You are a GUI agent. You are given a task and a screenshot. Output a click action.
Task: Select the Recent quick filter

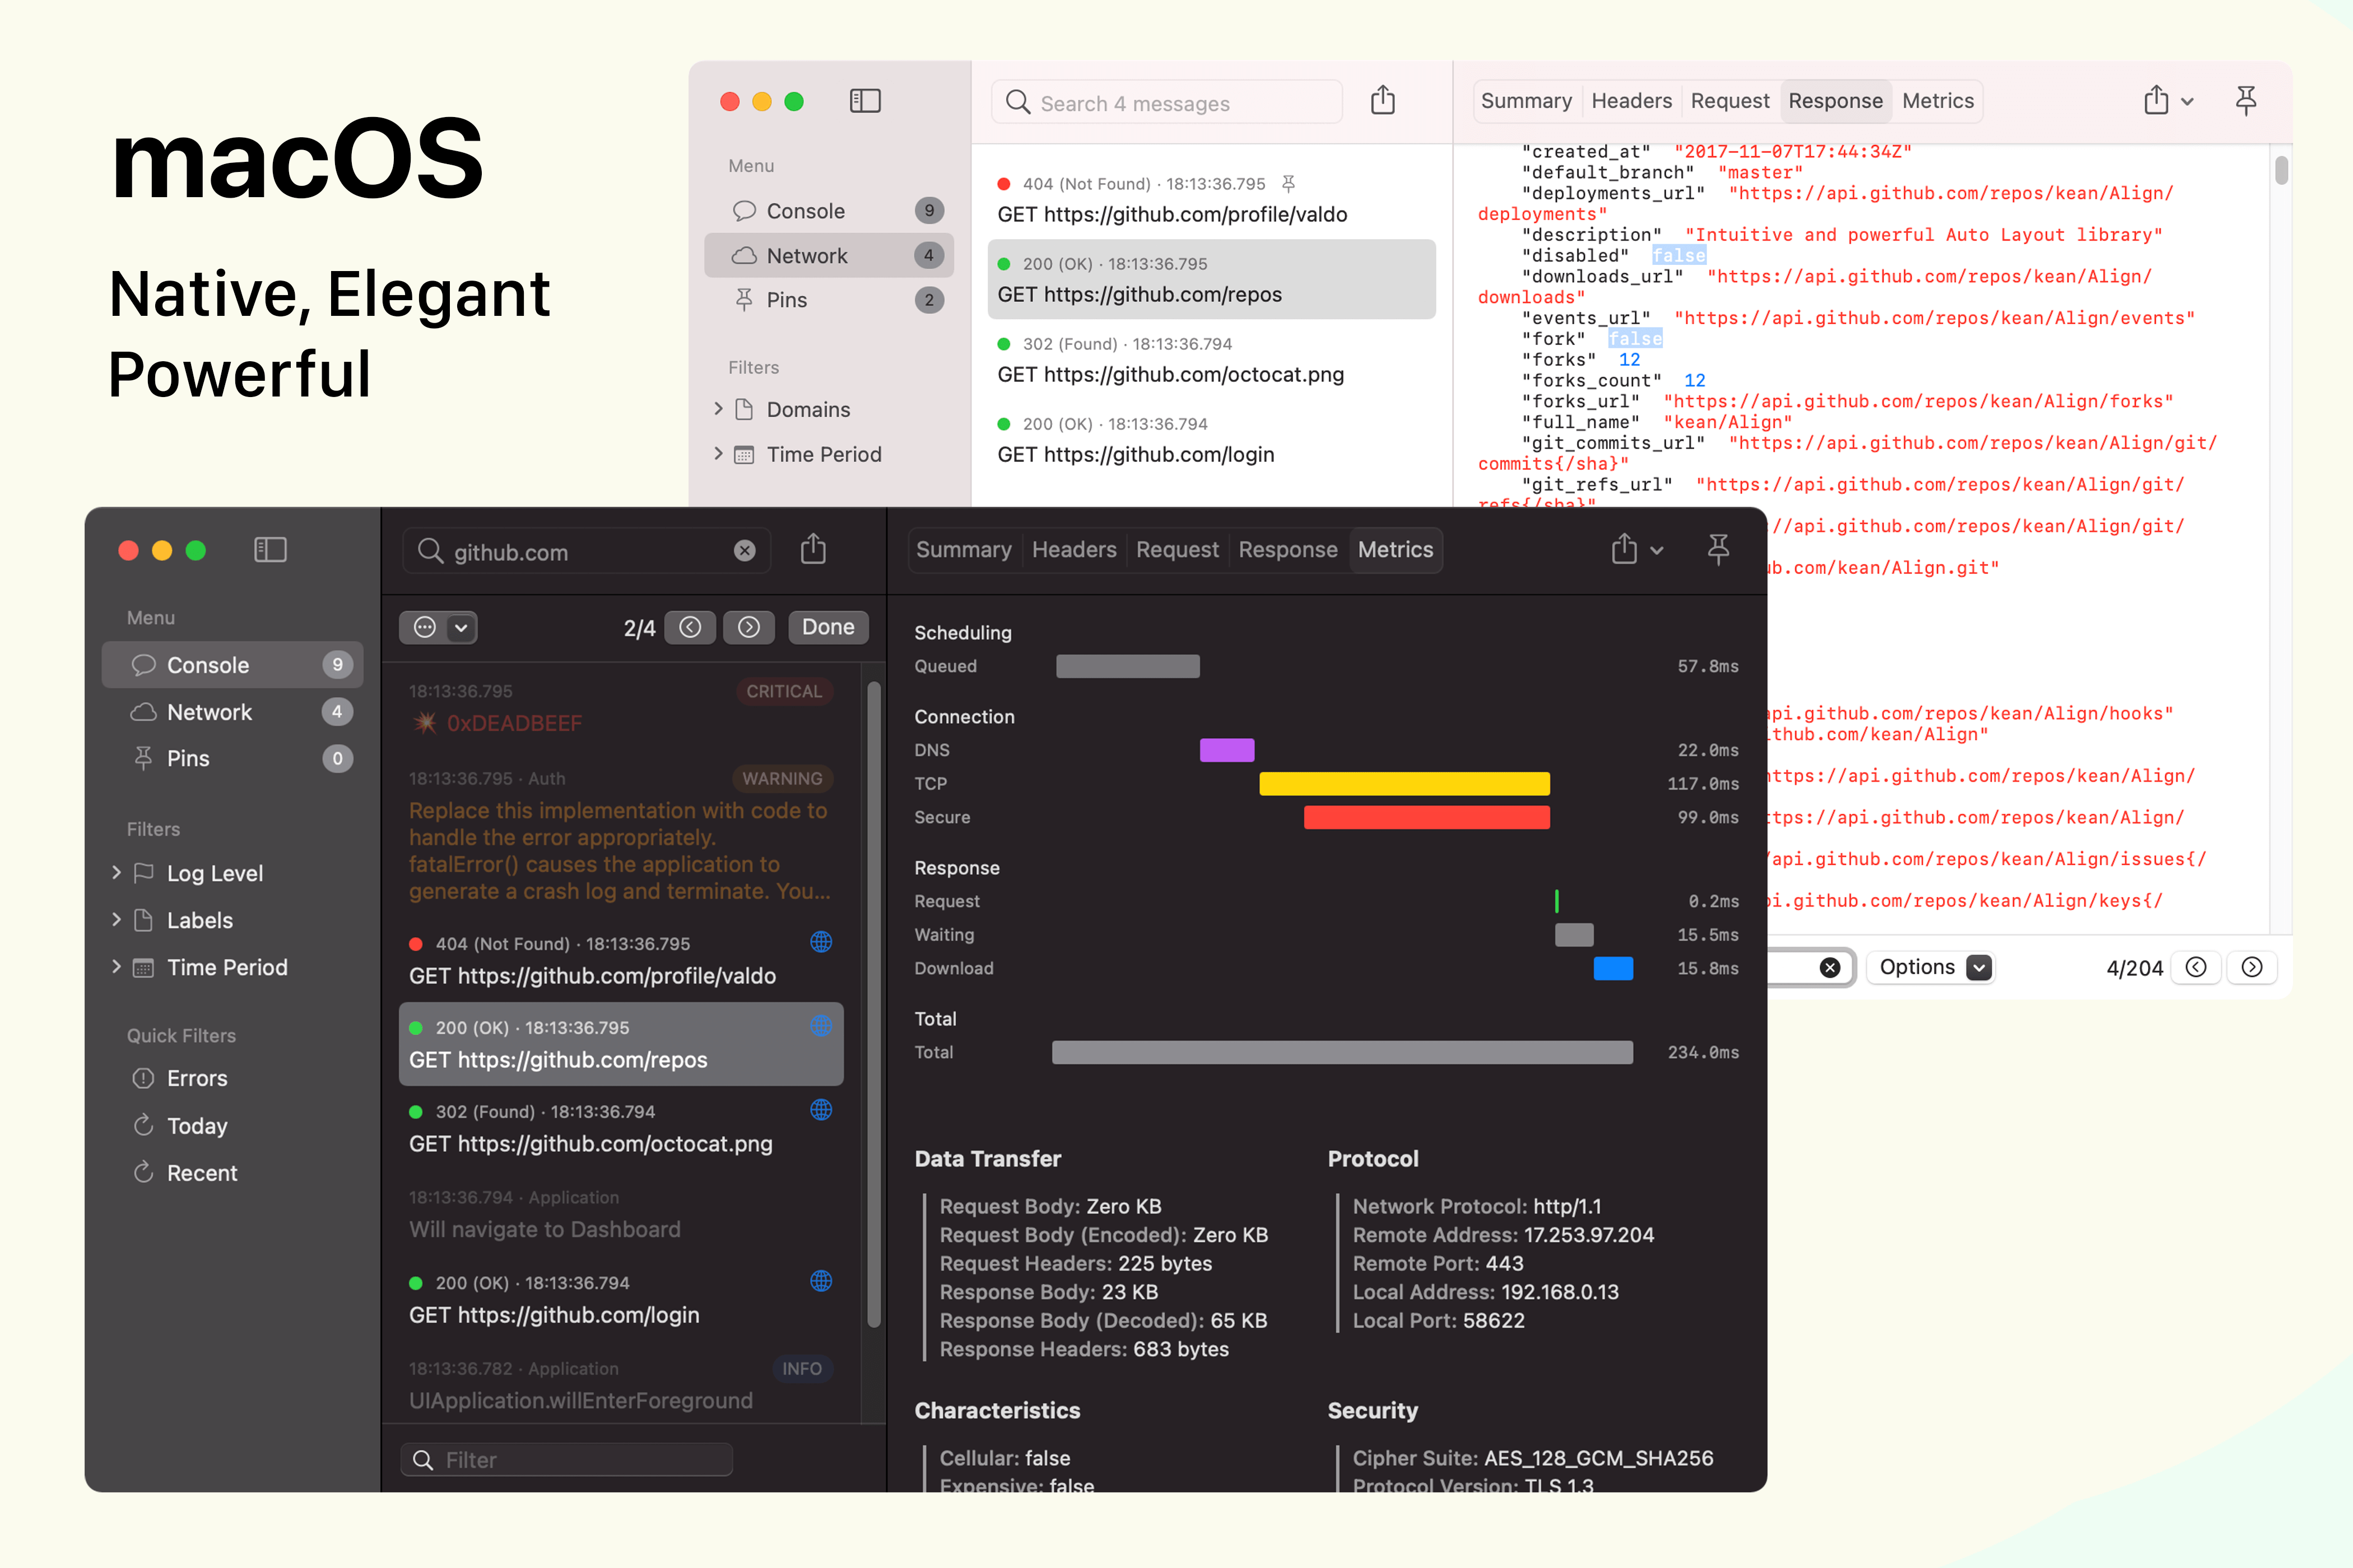[202, 1173]
